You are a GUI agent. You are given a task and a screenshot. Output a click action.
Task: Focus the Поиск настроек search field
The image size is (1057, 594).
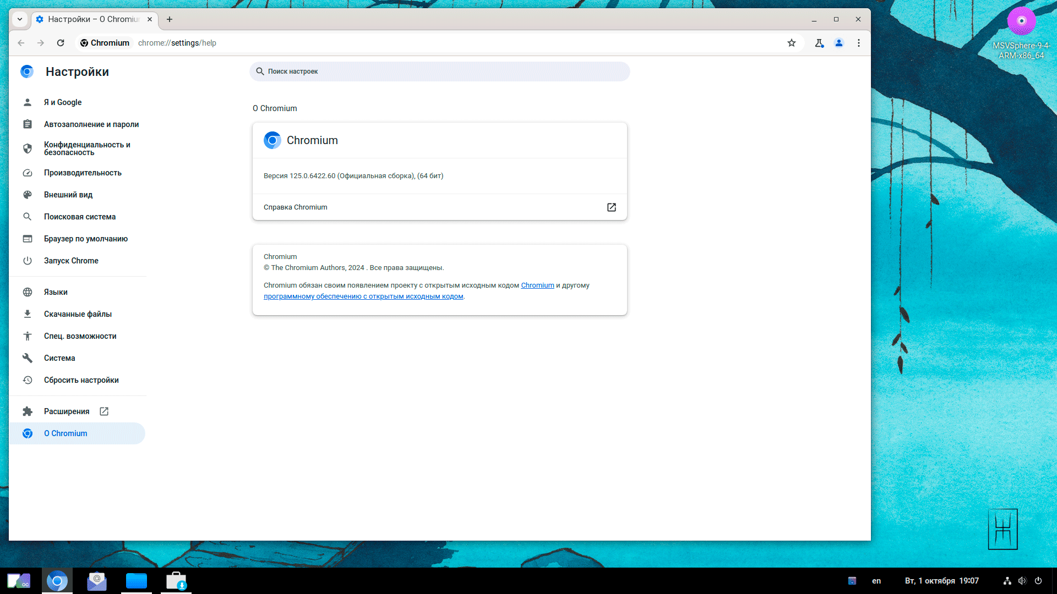tap(439, 71)
